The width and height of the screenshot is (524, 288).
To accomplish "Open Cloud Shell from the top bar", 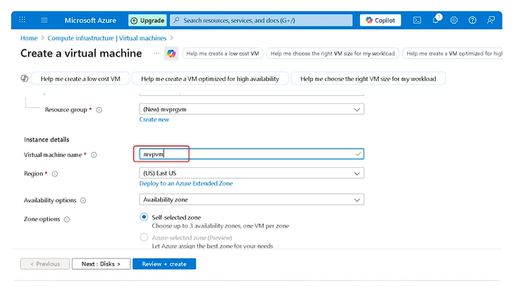I will pyautogui.click(x=416, y=20).
